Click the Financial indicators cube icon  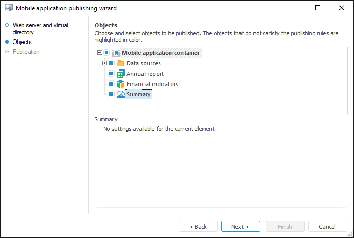pyautogui.click(x=120, y=84)
